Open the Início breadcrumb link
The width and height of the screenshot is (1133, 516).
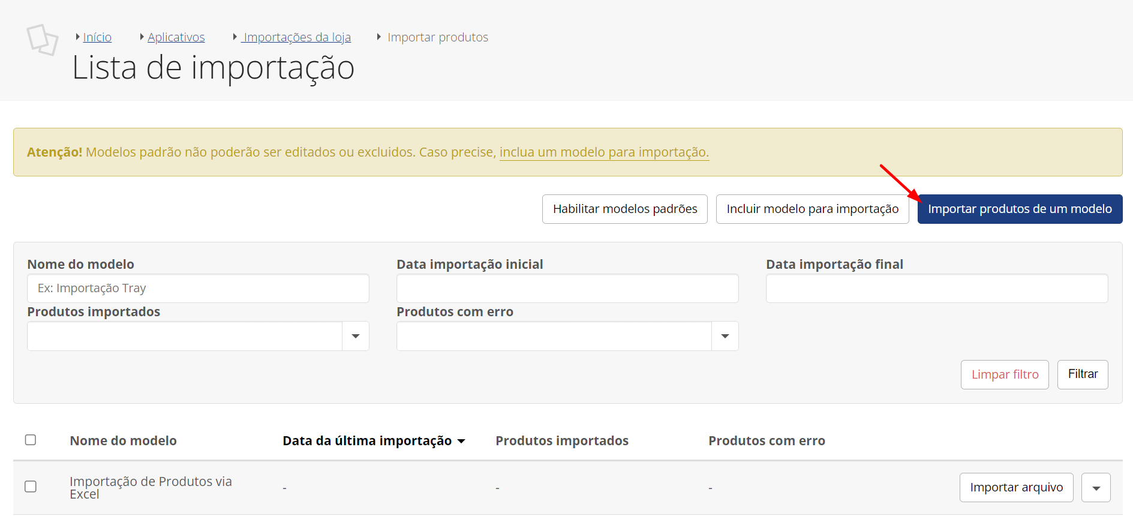point(97,37)
